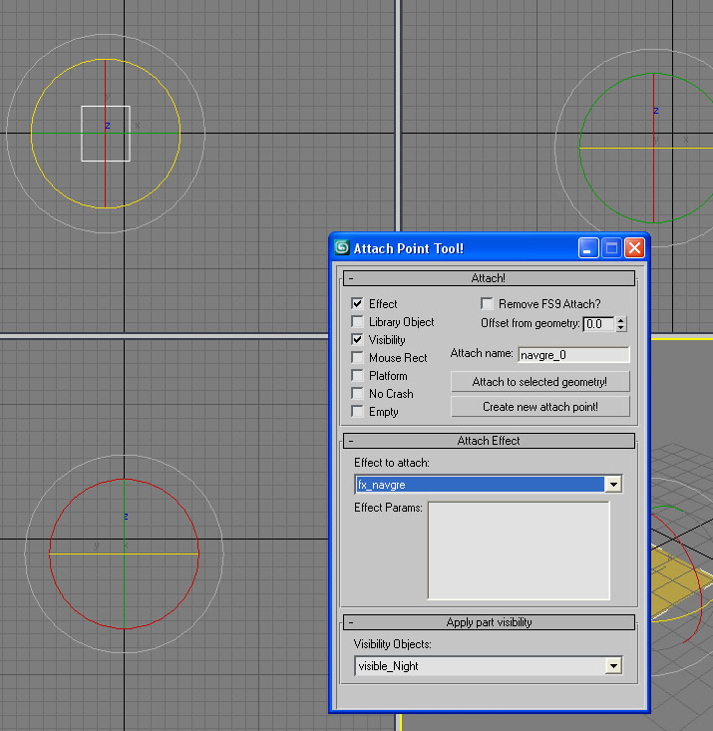
Task: Expand the Visibility Objects dropdown list
Action: click(x=614, y=666)
